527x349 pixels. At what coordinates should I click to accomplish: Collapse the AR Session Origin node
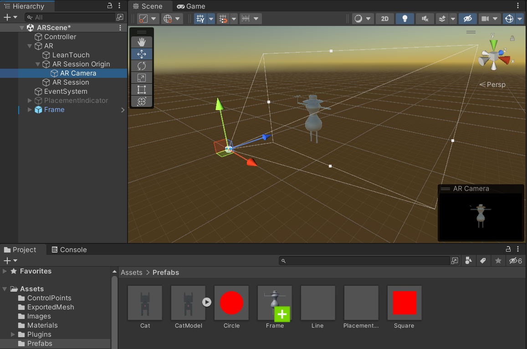38,64
